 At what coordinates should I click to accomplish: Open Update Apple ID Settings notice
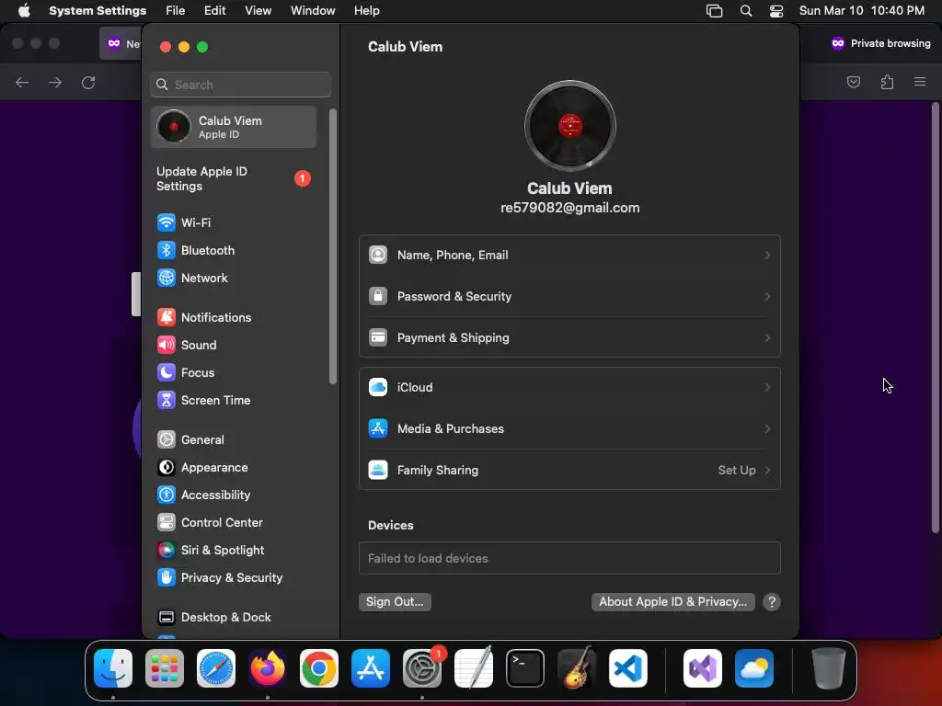[x=235, y=178]
